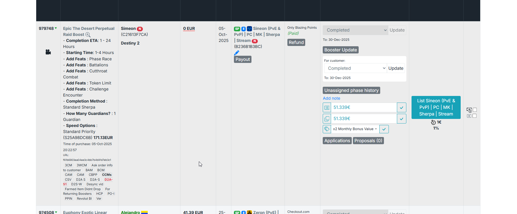Select the 3CM tag
Viewport: 517px width, 214px height.
68,165
